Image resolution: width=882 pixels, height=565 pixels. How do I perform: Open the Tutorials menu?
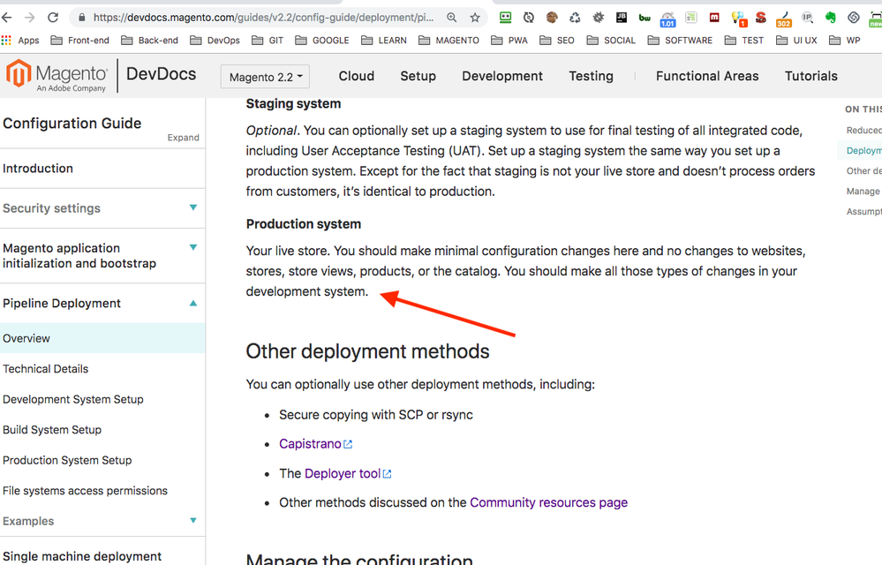pyautogui.click(x=811, y=76)
